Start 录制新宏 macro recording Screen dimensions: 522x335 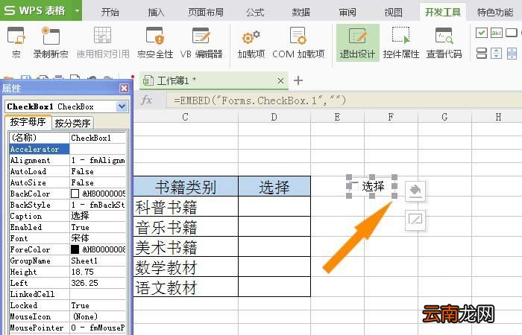click(51, 43)
